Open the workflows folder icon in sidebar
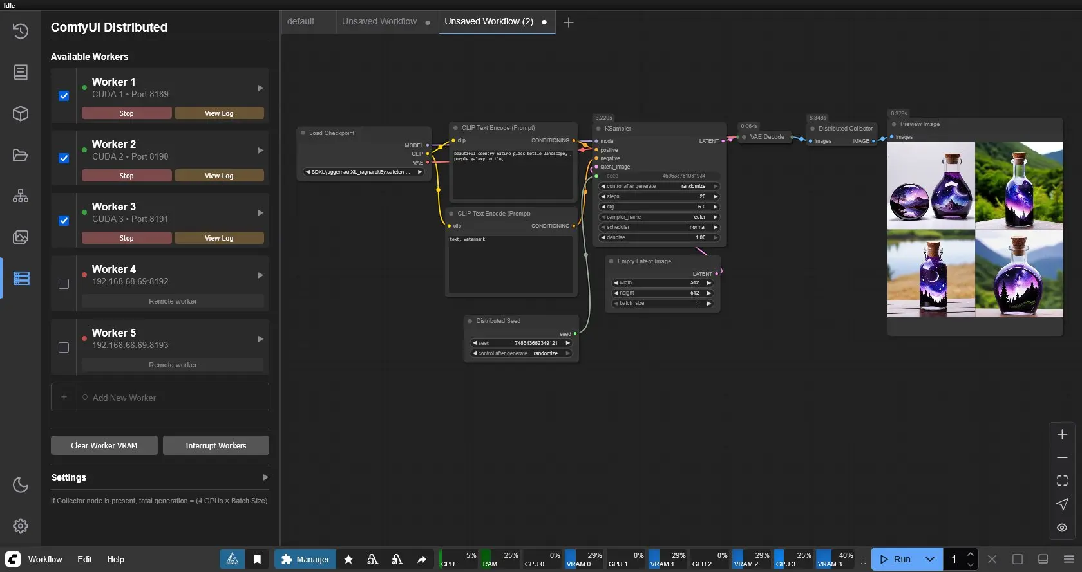 coord(21,155)
